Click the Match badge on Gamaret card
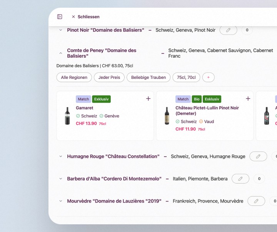277x232 pixels. click(x=83, y=99)
